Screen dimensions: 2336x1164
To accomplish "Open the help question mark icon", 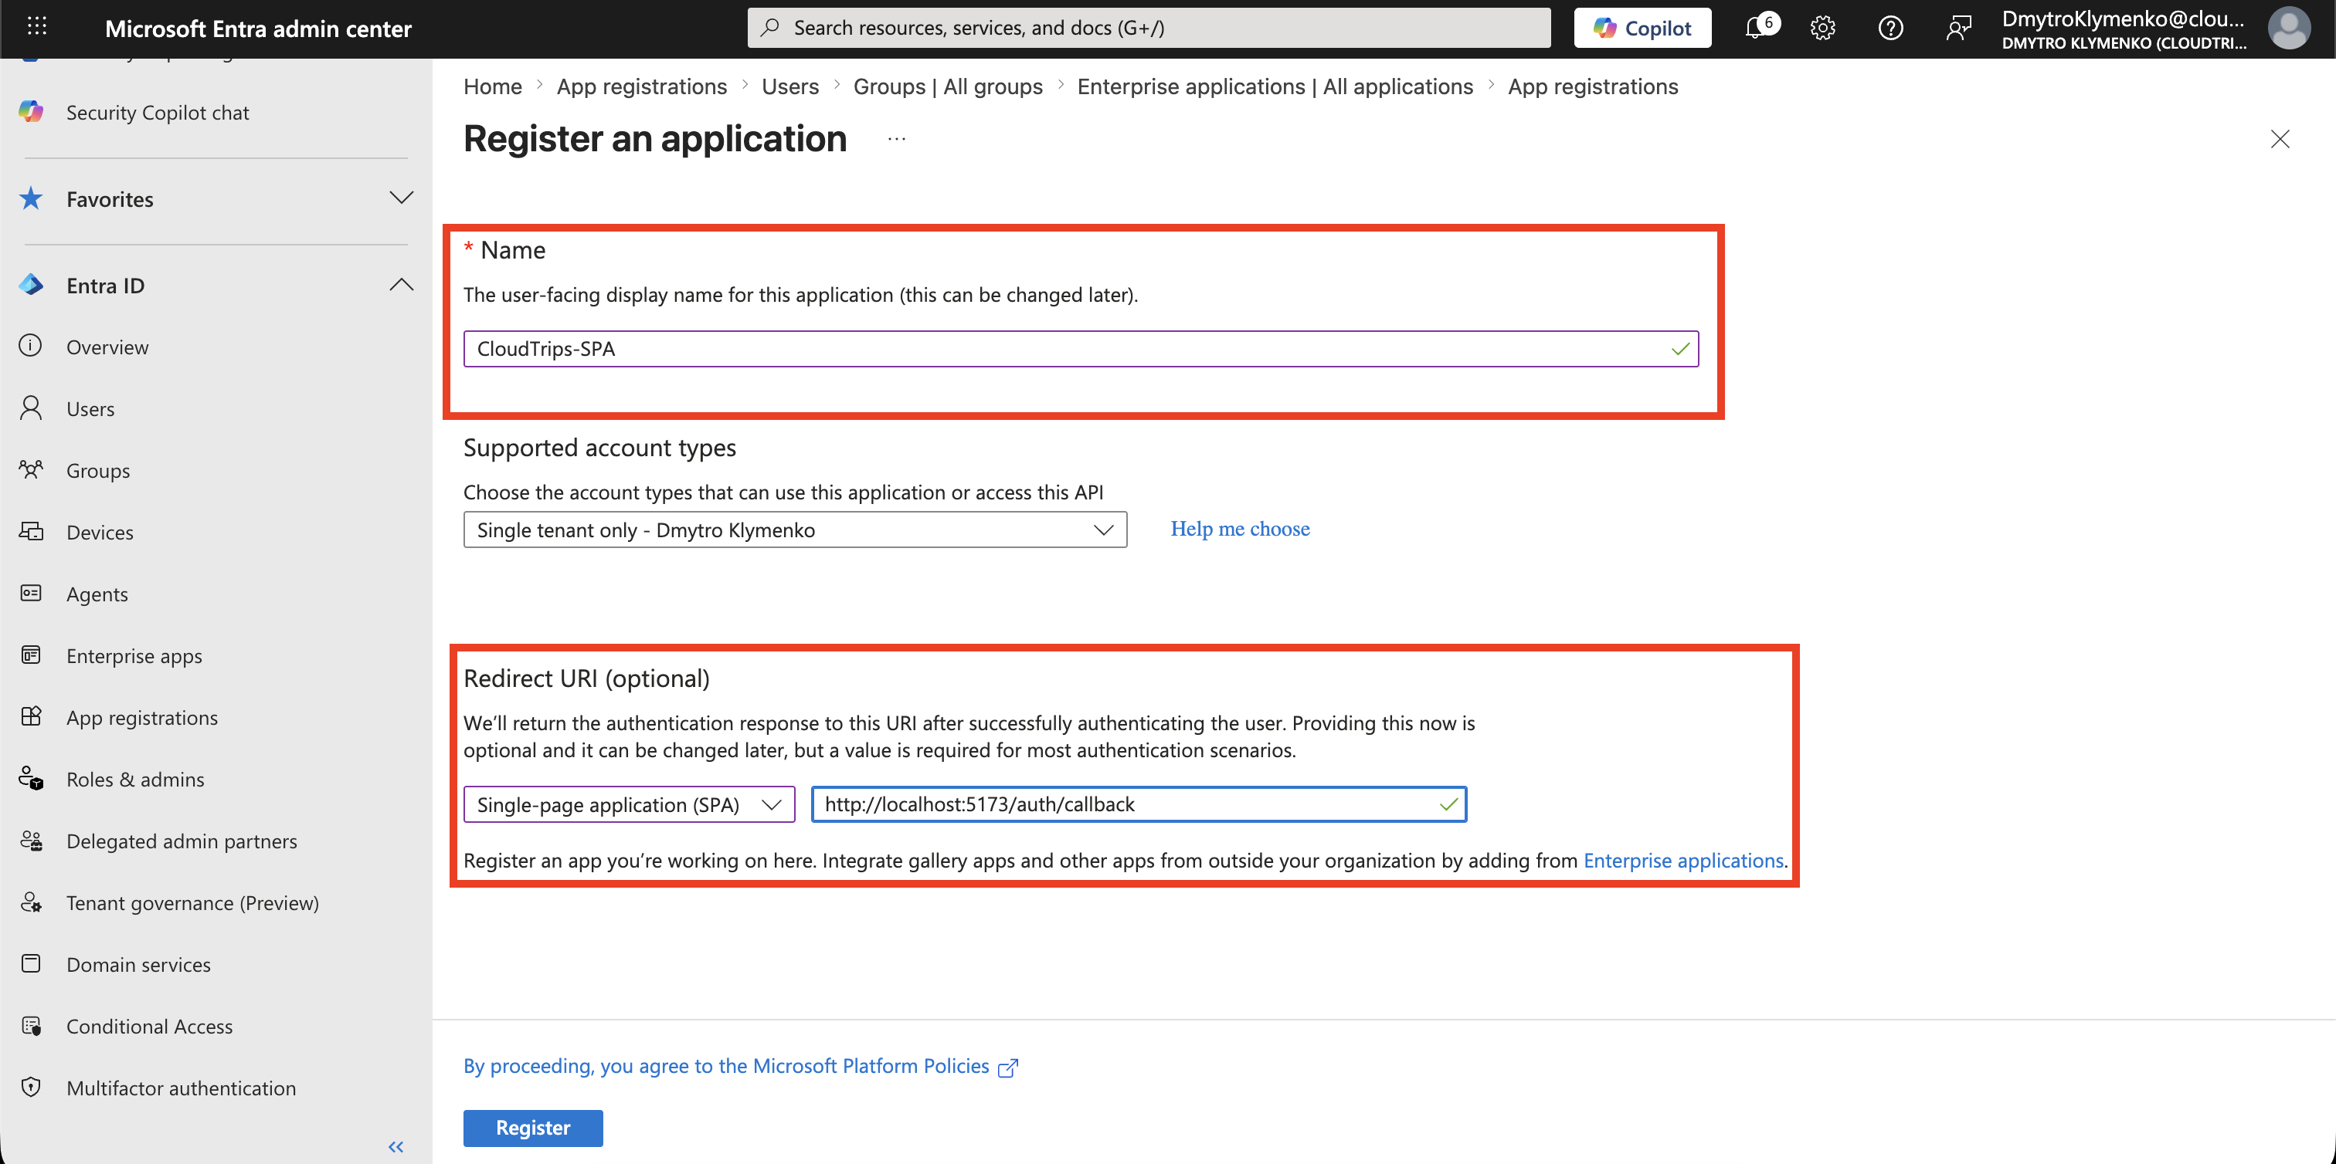I will tap(1890, 28).
